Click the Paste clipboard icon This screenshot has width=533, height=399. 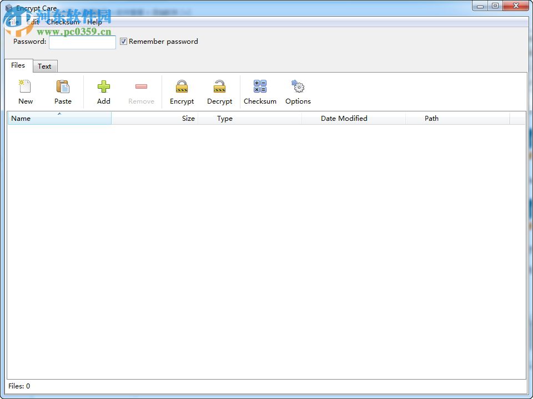pos(63,90)
